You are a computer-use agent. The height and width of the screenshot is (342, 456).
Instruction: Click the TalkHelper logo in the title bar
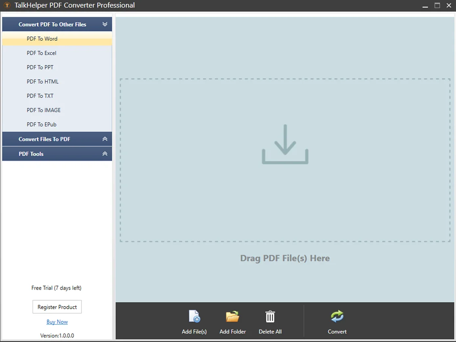click(7, 5)
